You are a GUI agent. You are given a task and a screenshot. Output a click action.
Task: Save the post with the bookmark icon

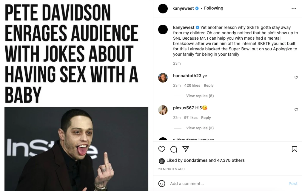[x=294, y=149]
